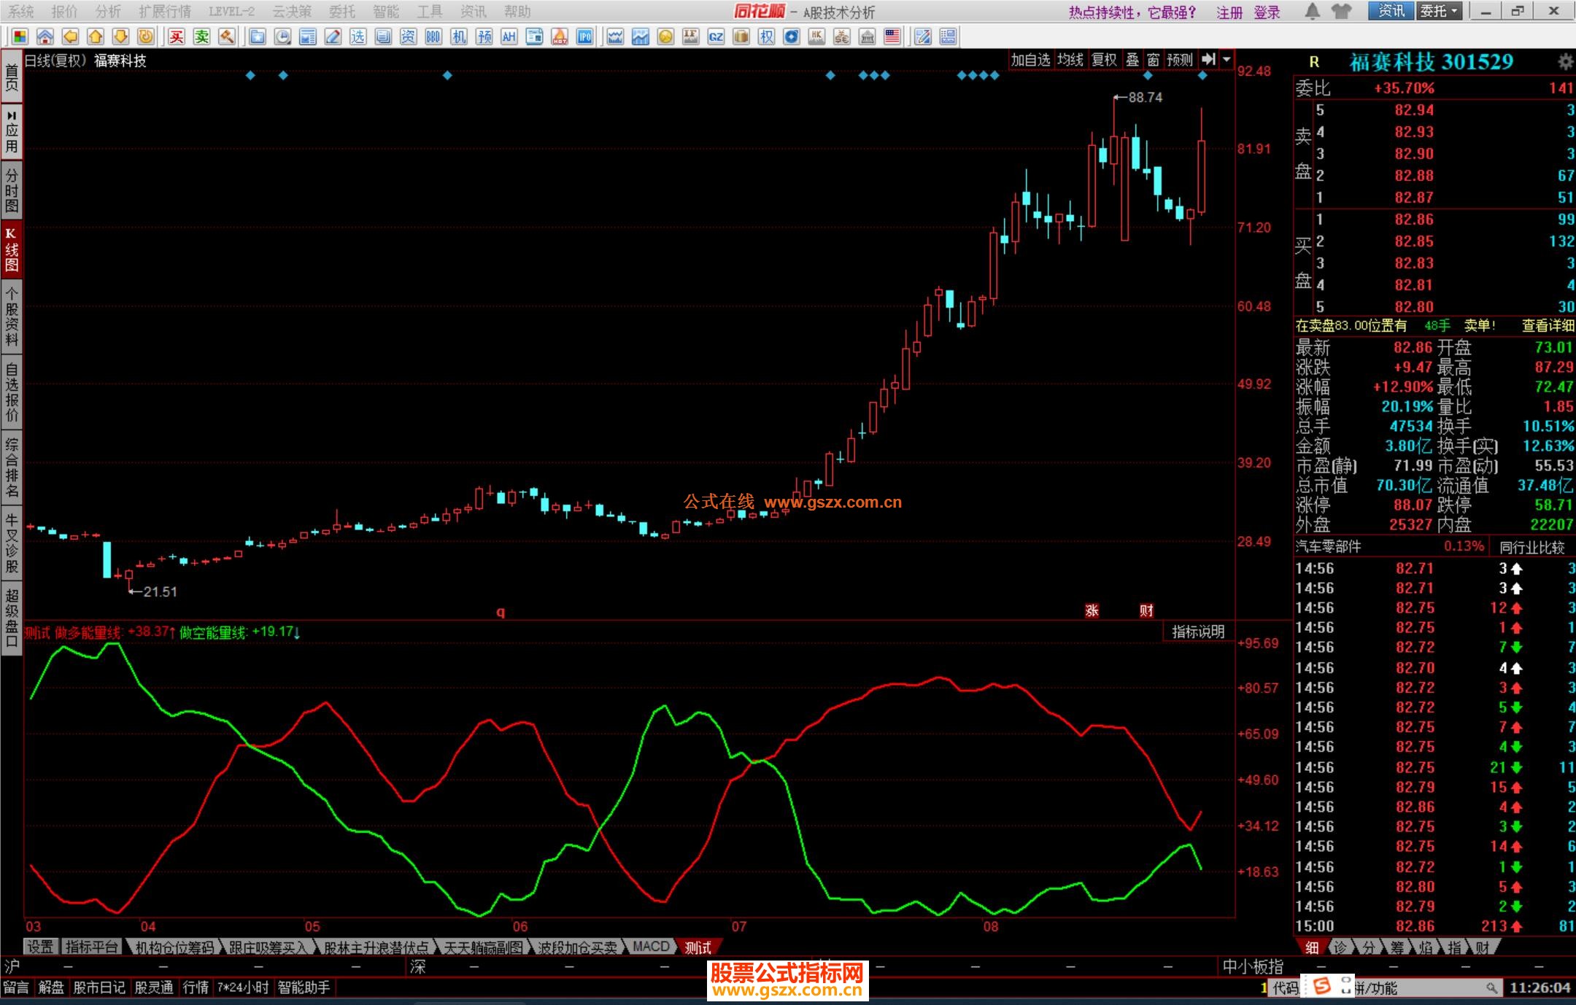The height and width of the screenshot is (1005, 1576).
Task: Switch to the MACD indicator tab
Action: (x=650, y=947)
